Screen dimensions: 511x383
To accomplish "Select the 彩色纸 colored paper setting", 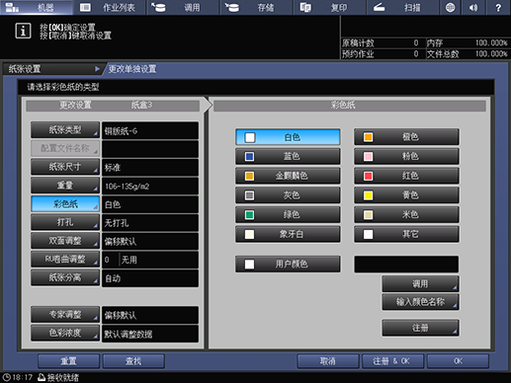I will [x=65, y=203].
